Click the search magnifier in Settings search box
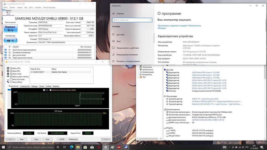Image resolution: width=267 pixels, height=150 pixels. [x=150, y=20]
